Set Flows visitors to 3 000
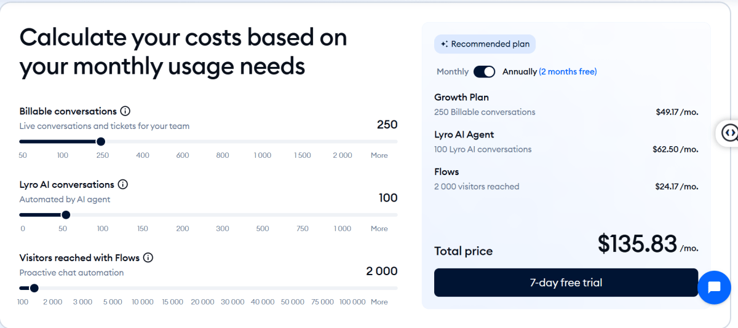This screenshot has width=738, height=328. (x=82, y=302)
